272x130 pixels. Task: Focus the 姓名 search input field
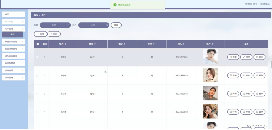(94, 25)
